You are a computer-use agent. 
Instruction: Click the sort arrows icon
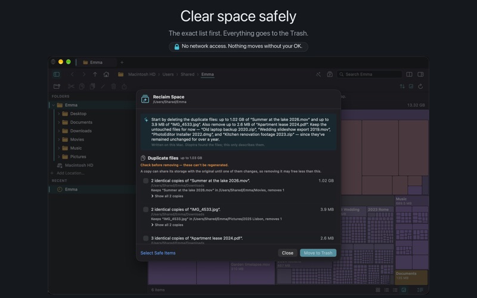(402, 86)
